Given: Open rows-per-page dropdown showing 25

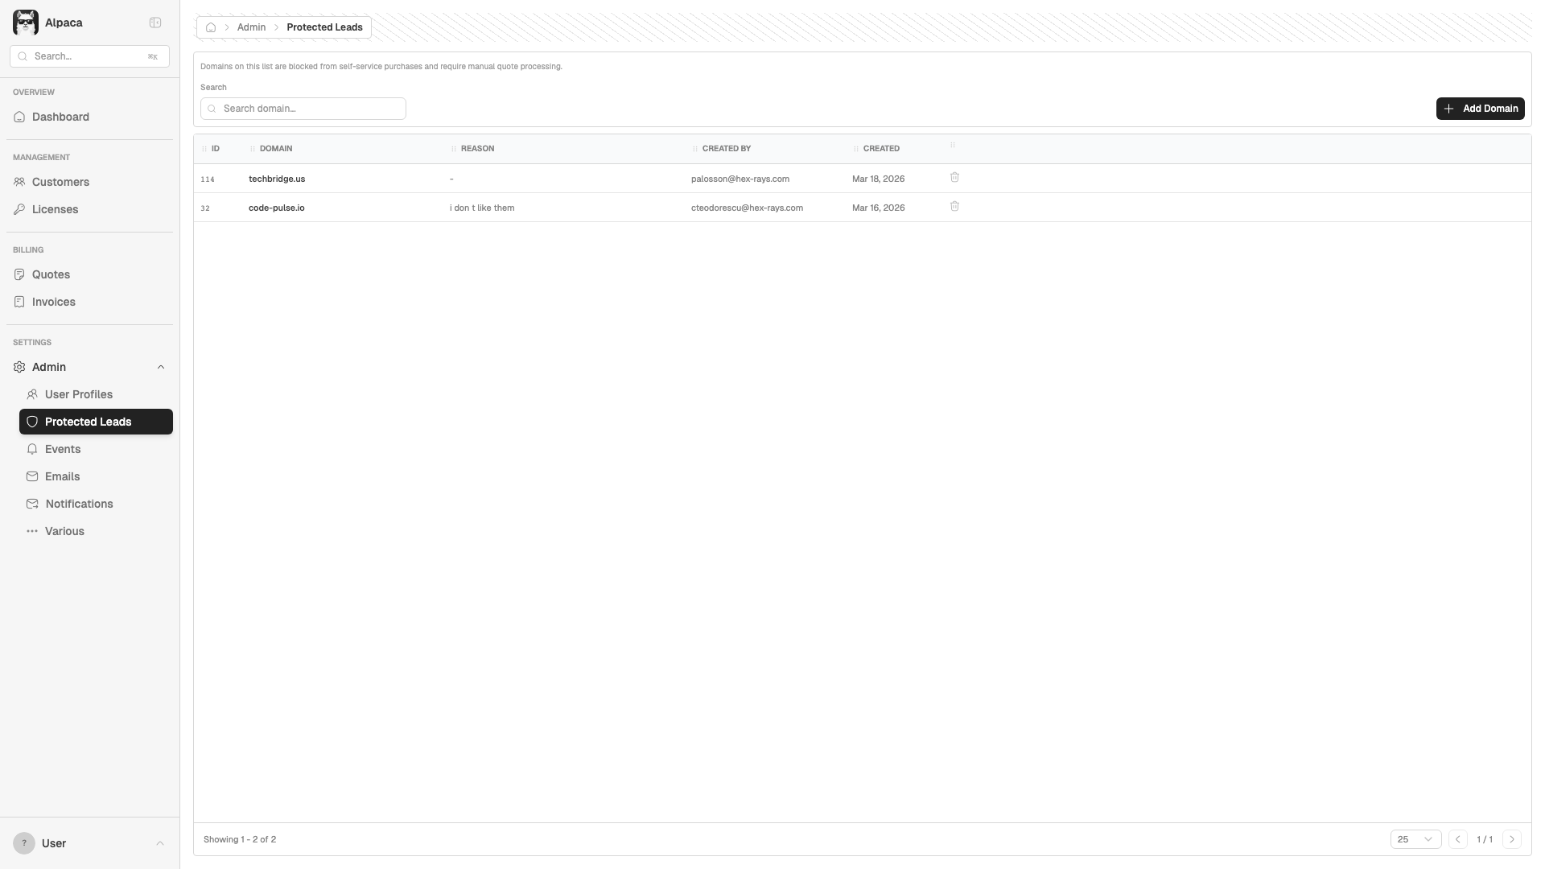Looking at the screenshot, I should 1415,839.
